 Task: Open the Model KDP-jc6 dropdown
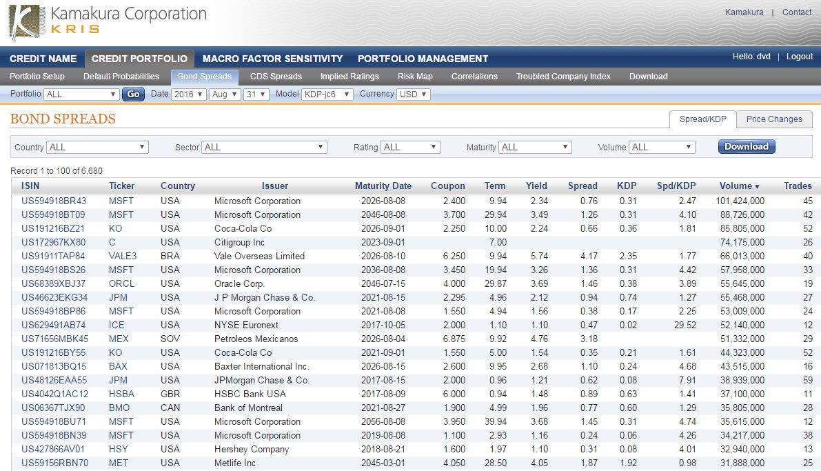[x=327, y=94]
